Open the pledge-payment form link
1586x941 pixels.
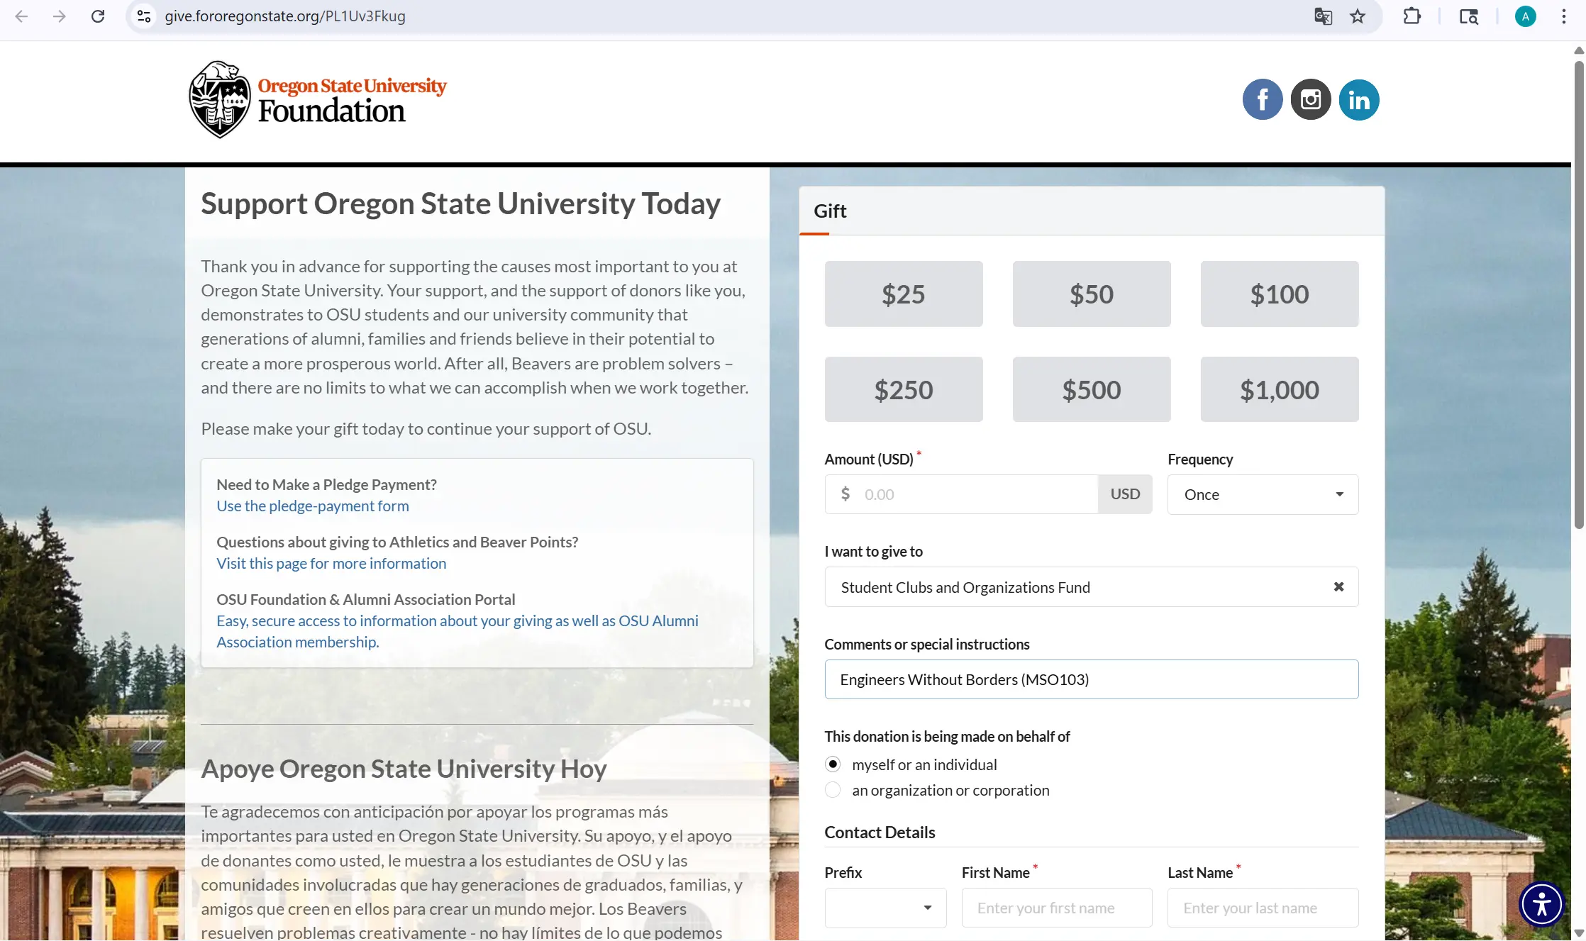pyautogui.click(x=313, y=506)
